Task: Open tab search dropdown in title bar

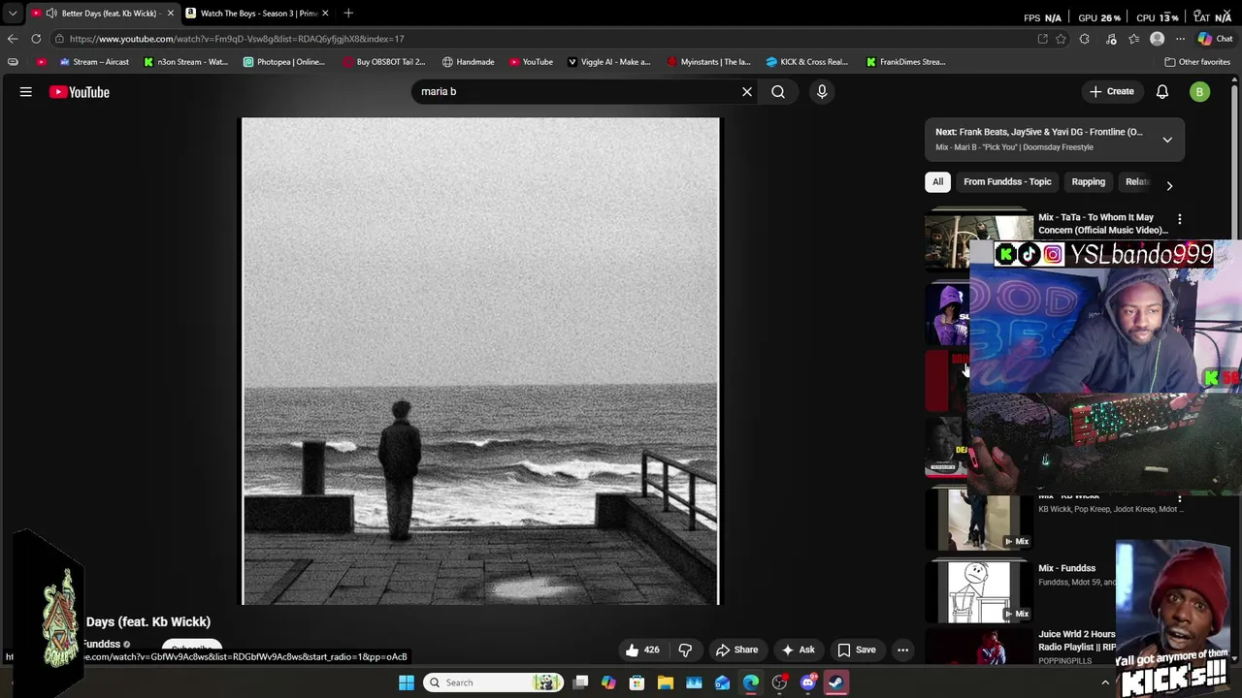Action: [x=13, y=13]
